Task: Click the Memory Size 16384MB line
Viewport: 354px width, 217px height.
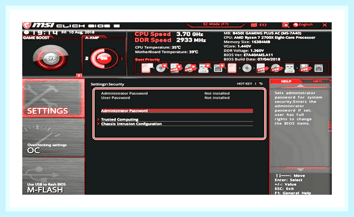Action: click(247, 42)
